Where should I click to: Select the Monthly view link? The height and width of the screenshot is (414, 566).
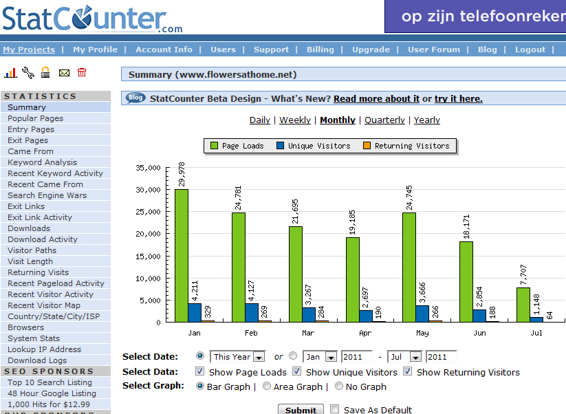coord(338,120)
